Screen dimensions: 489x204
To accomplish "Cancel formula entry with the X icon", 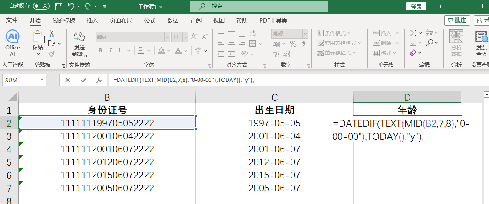I will click(68, 80).
